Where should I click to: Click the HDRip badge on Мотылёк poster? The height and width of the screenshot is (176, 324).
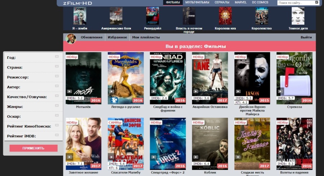coord(72,57)
